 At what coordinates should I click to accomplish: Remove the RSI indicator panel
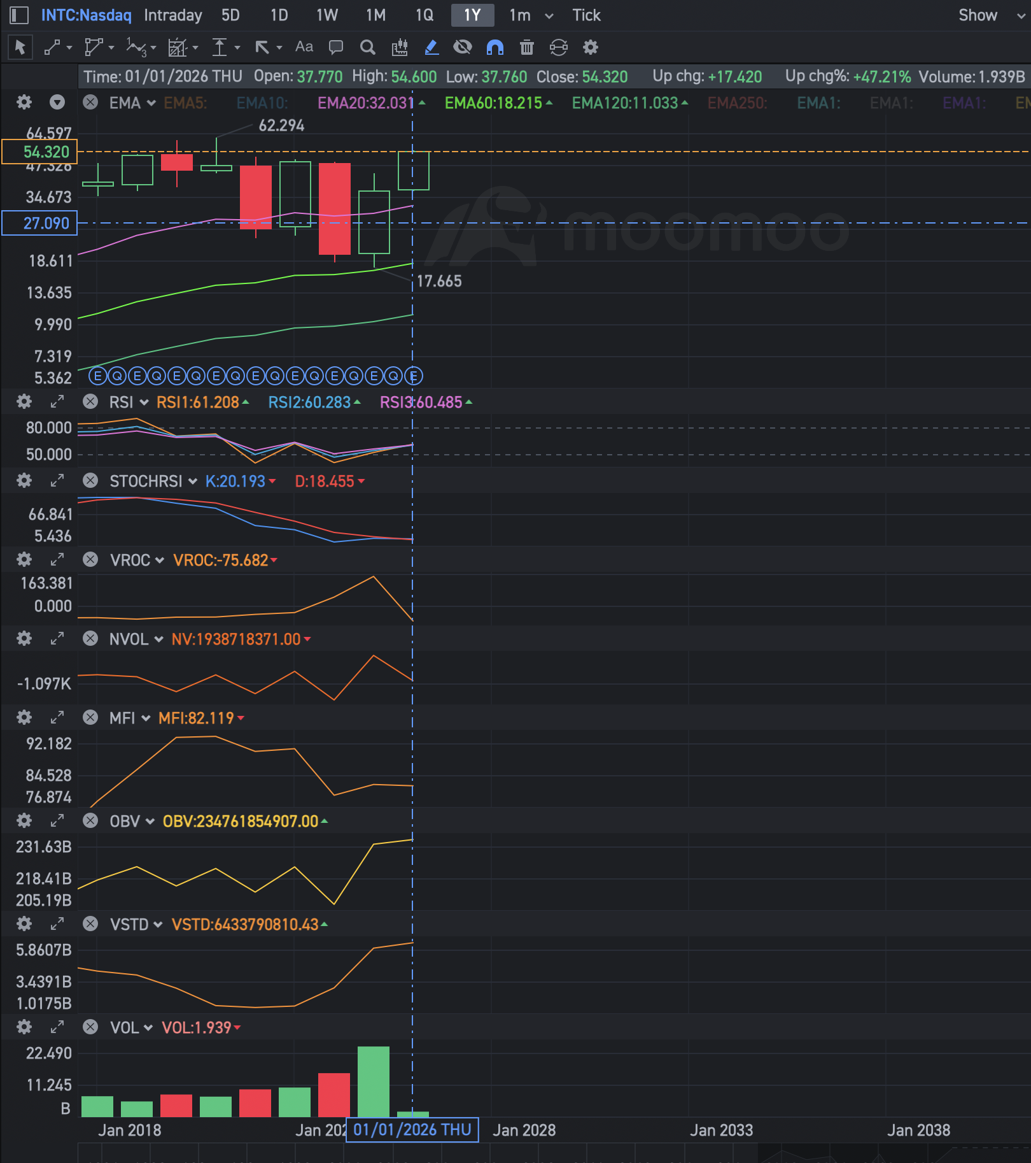[x=91, y=402]
